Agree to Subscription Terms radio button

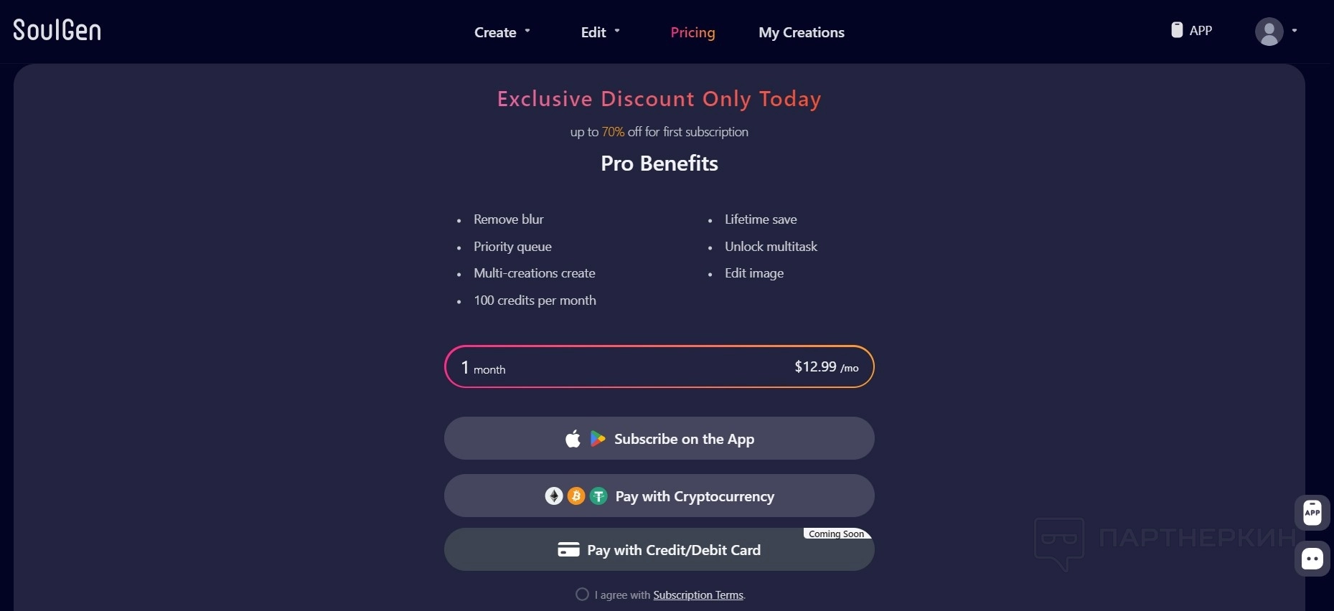tap(582, 595)
